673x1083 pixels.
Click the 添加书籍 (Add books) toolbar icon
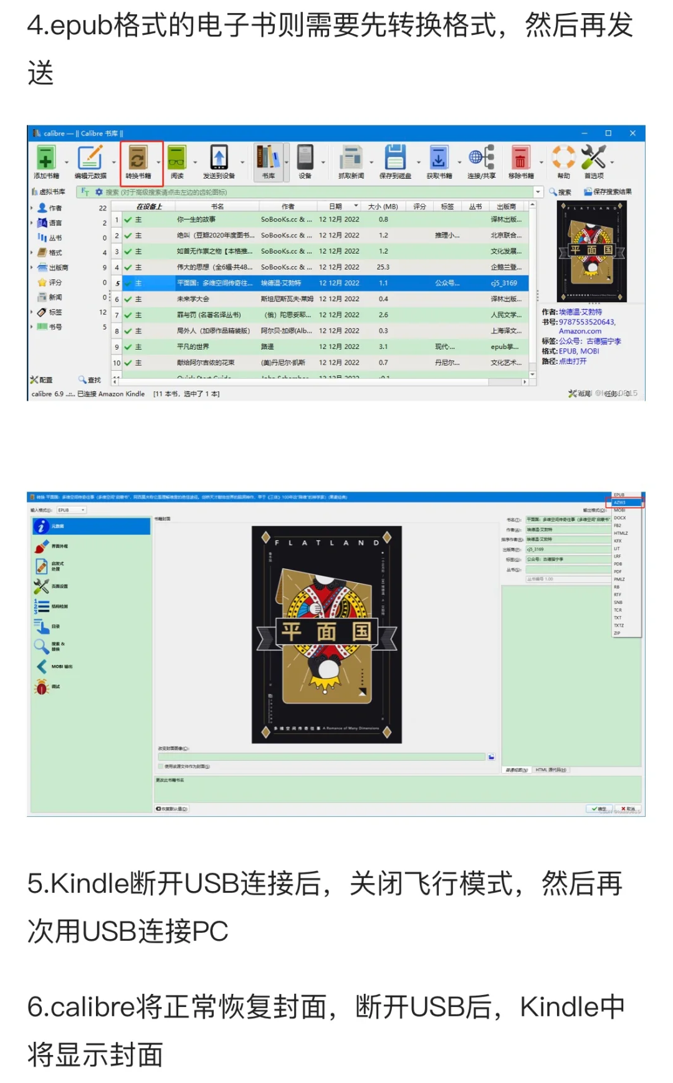(x=45, y=157)
